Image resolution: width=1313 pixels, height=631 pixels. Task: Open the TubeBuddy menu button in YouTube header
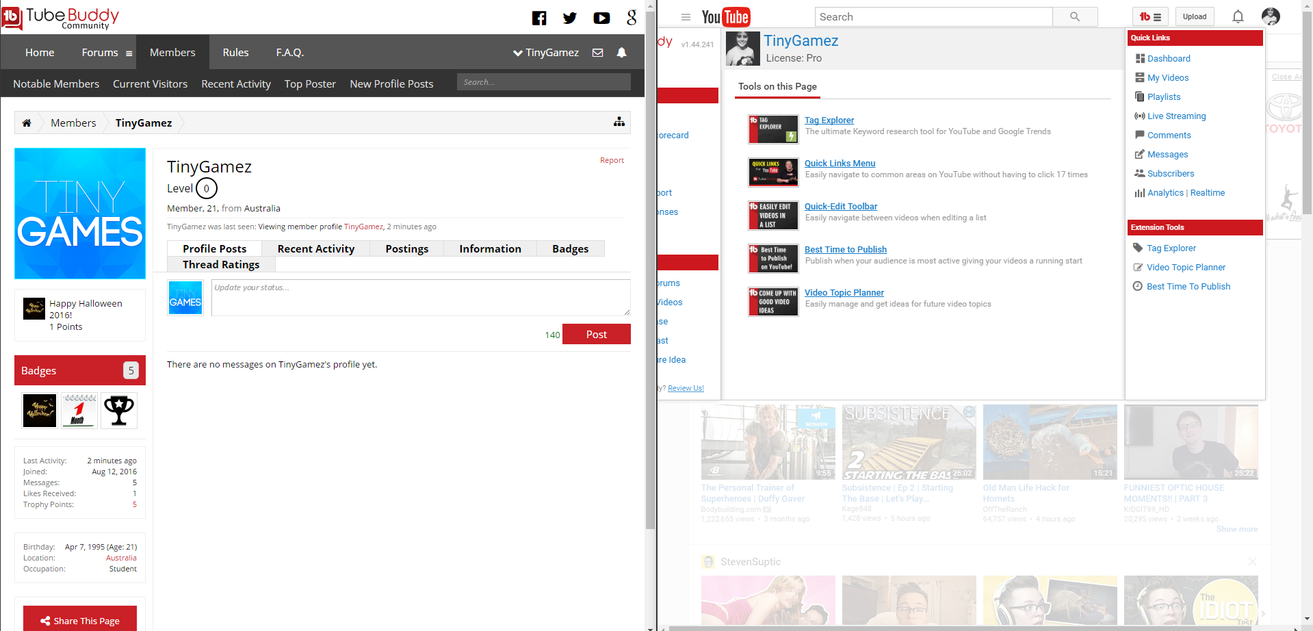[x=1150, y=17]
